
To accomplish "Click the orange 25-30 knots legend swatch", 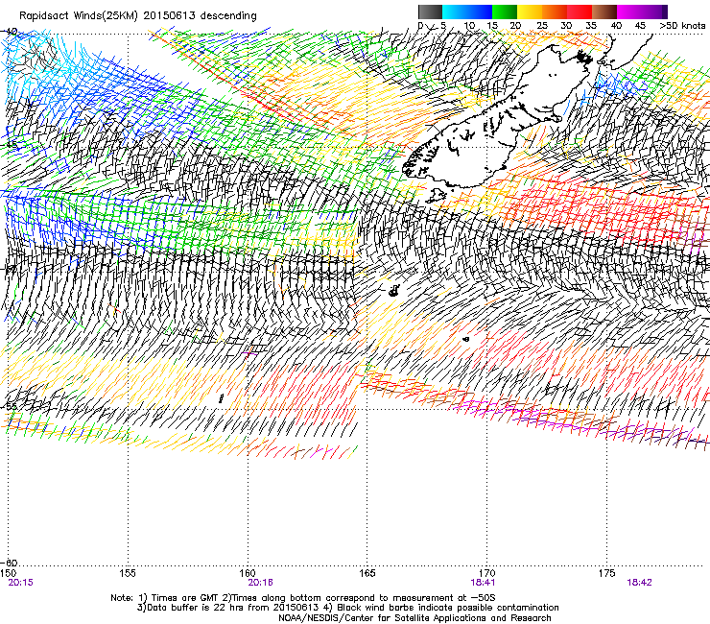I will 555,12.
